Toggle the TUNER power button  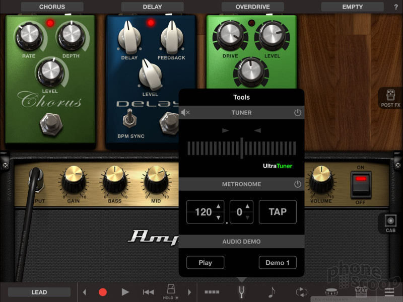tap(298, 112)
